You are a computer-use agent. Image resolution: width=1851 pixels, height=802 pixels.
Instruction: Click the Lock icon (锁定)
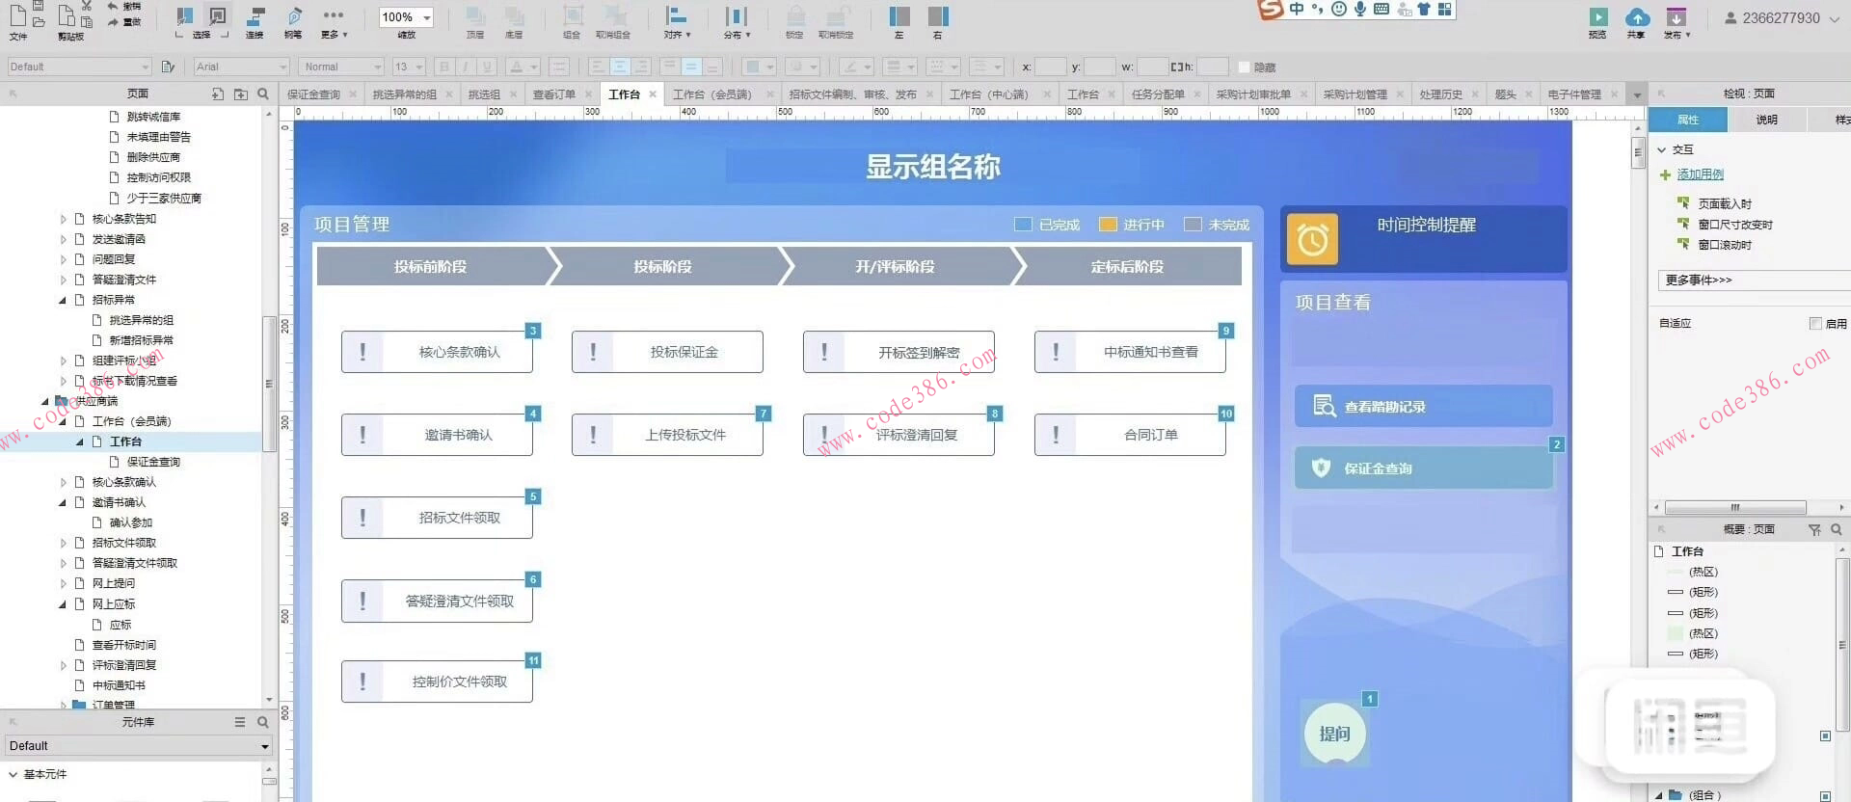[x=795, y=16]
